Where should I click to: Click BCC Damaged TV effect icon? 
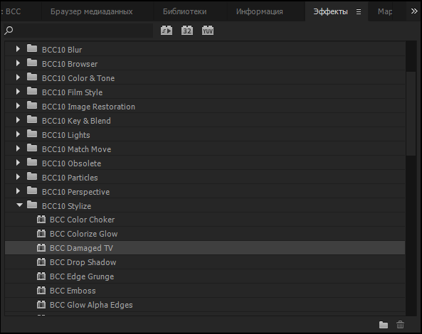tap(41, 248)
